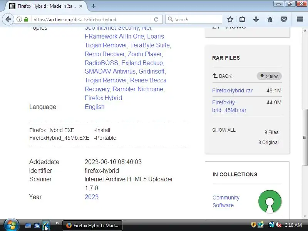Image resolution: width=308 pixels, height=231 pixels.
Task: Select Firefox Hybrid taskbar button
Action: click(x=92, y=225)
